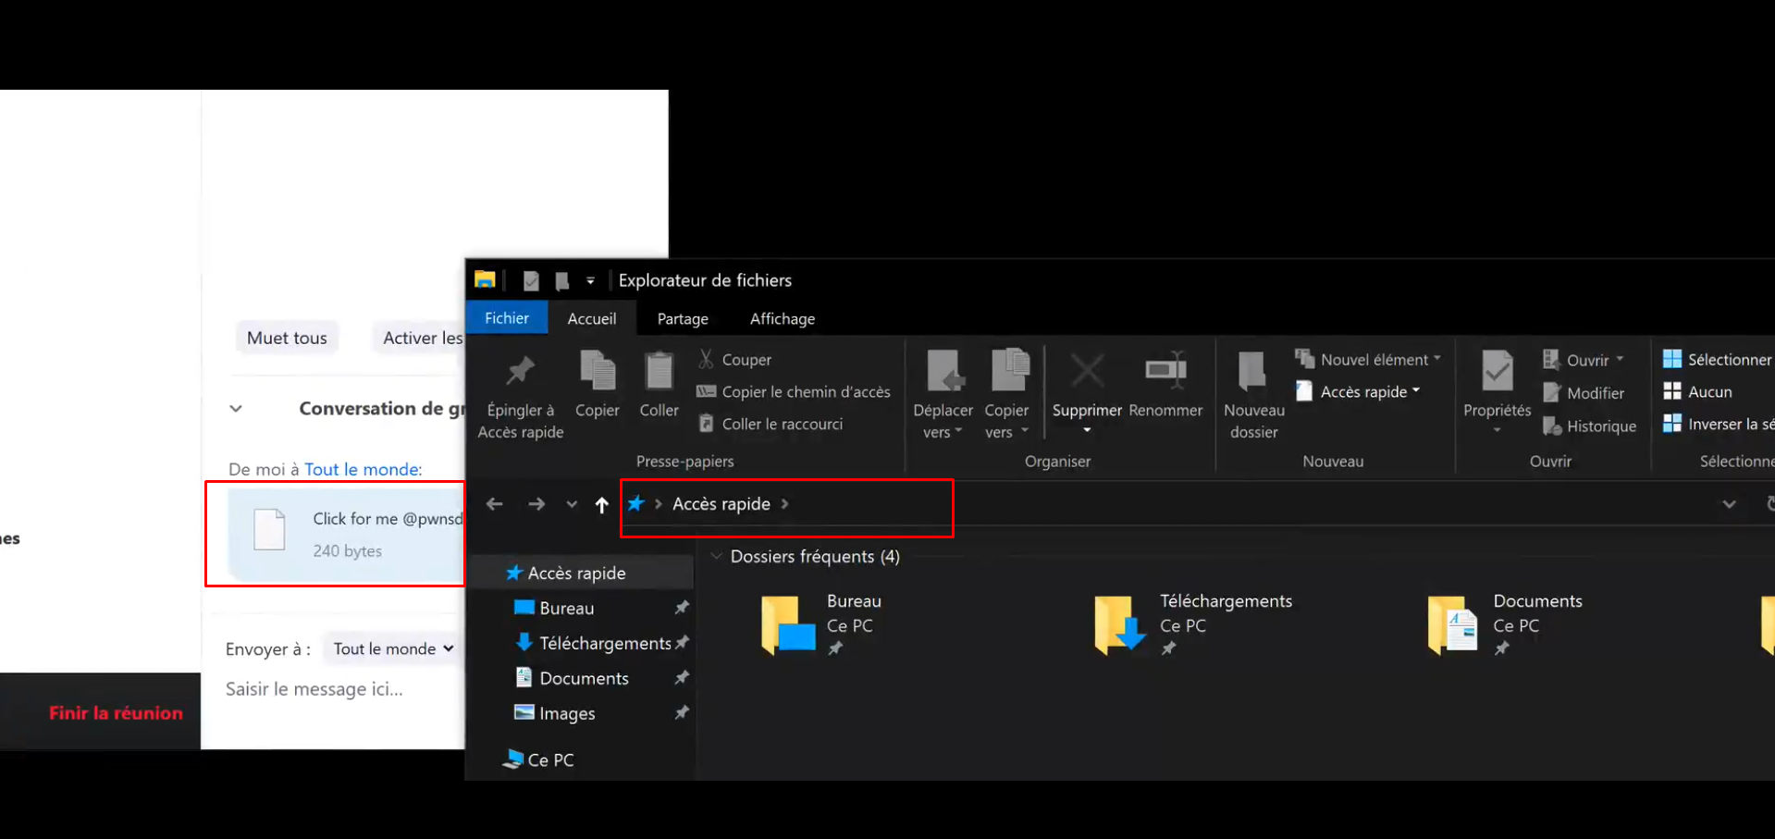Click the up arrow navigation icon

point(601,504)
